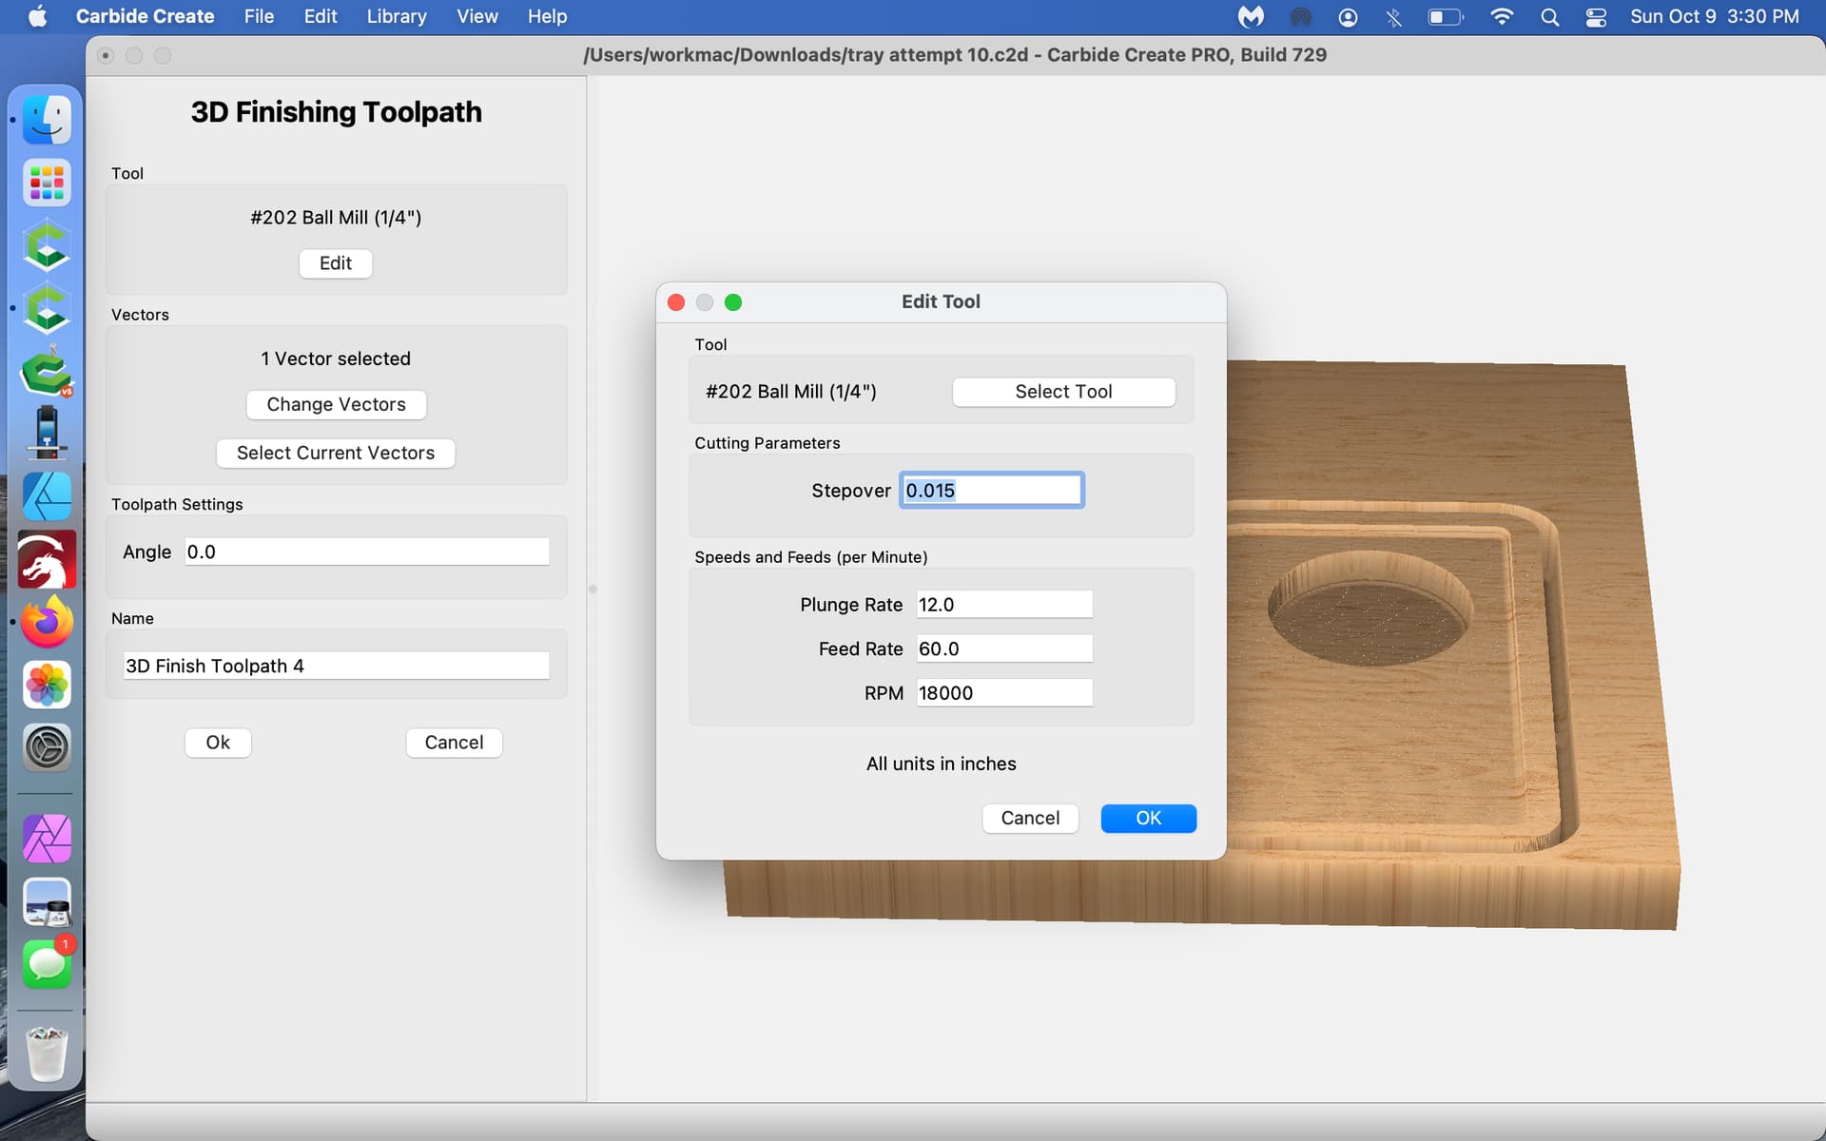This screenshot has width=1826, height=1141.
Task: Cancel the 3D Finishing Toolpath panel
Action: pyautogui.click(x=454, y=743)
